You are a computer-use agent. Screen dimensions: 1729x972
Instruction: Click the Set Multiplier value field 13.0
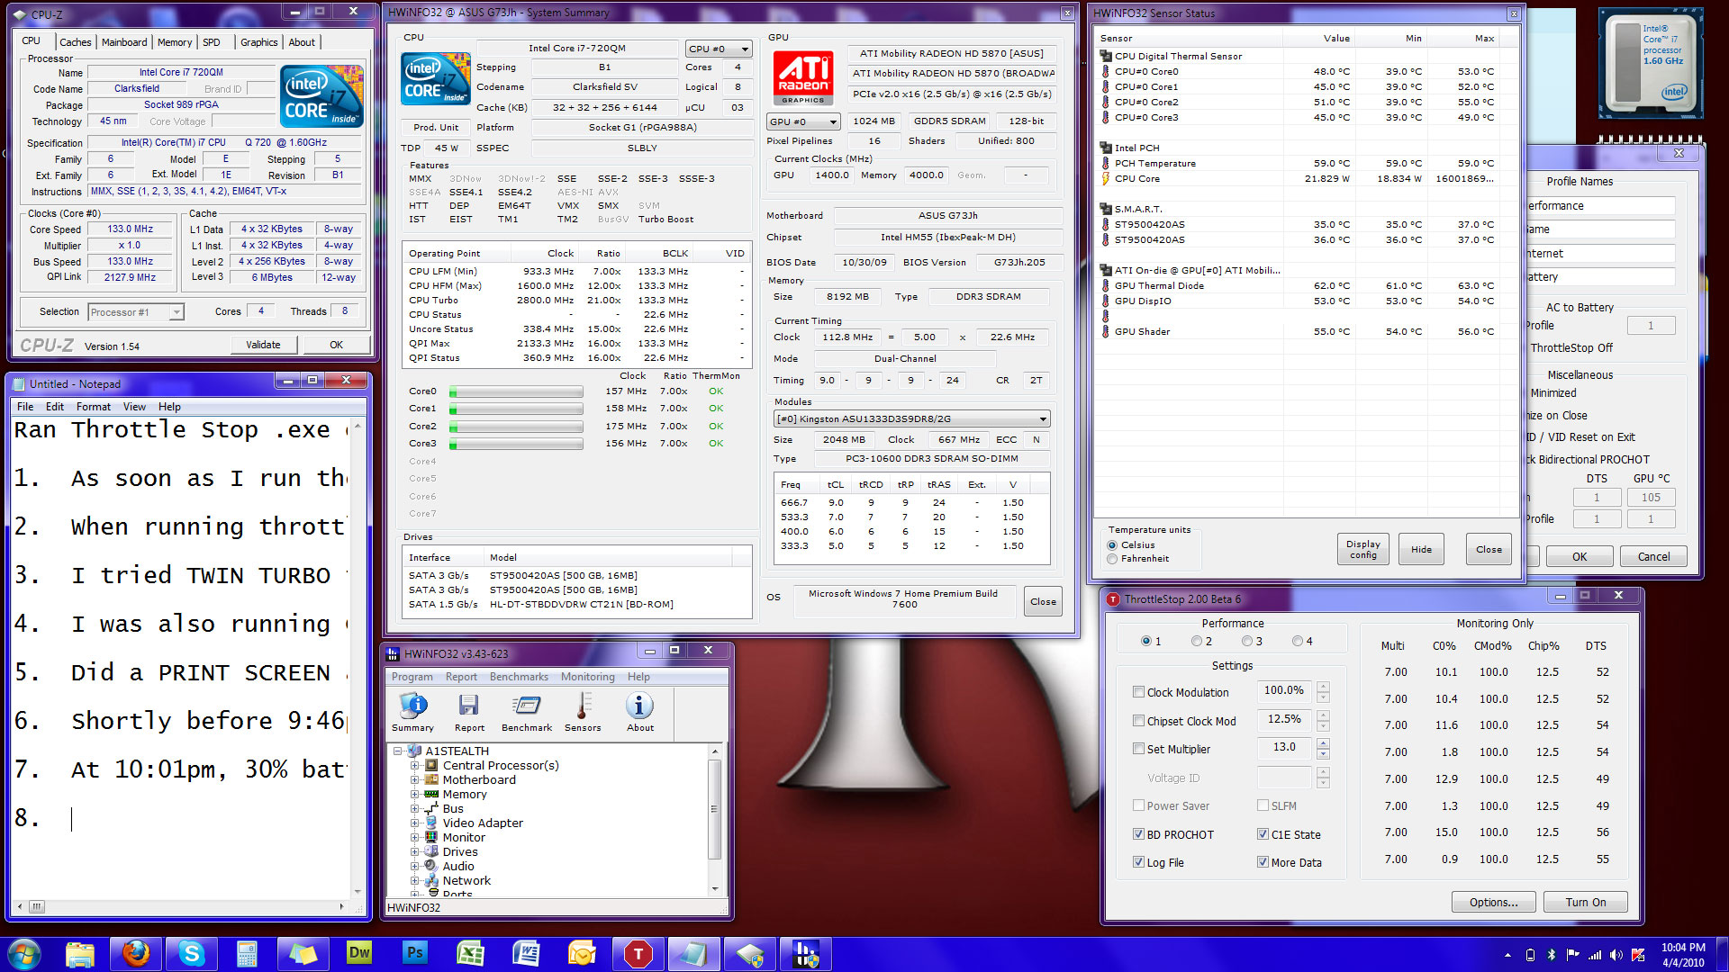click(1284, 748)
